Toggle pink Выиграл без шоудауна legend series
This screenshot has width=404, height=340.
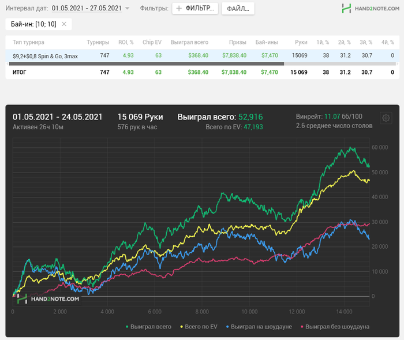[335, 327]
